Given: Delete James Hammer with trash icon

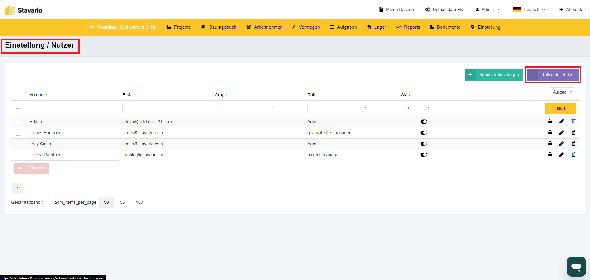Looking at the screenshot, I should point(574,132).
